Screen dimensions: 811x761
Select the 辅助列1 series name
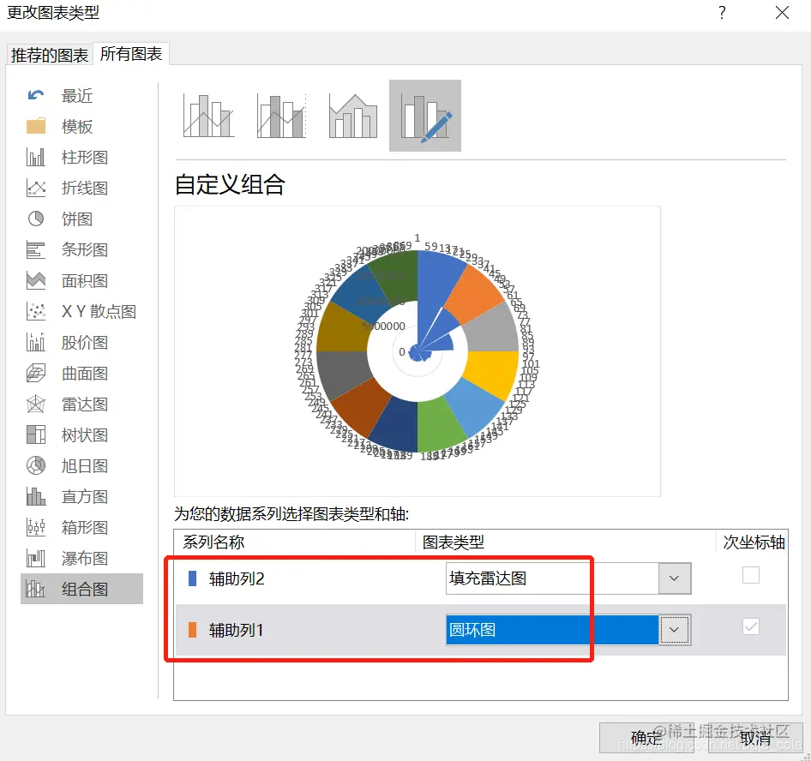pos(237,630)
